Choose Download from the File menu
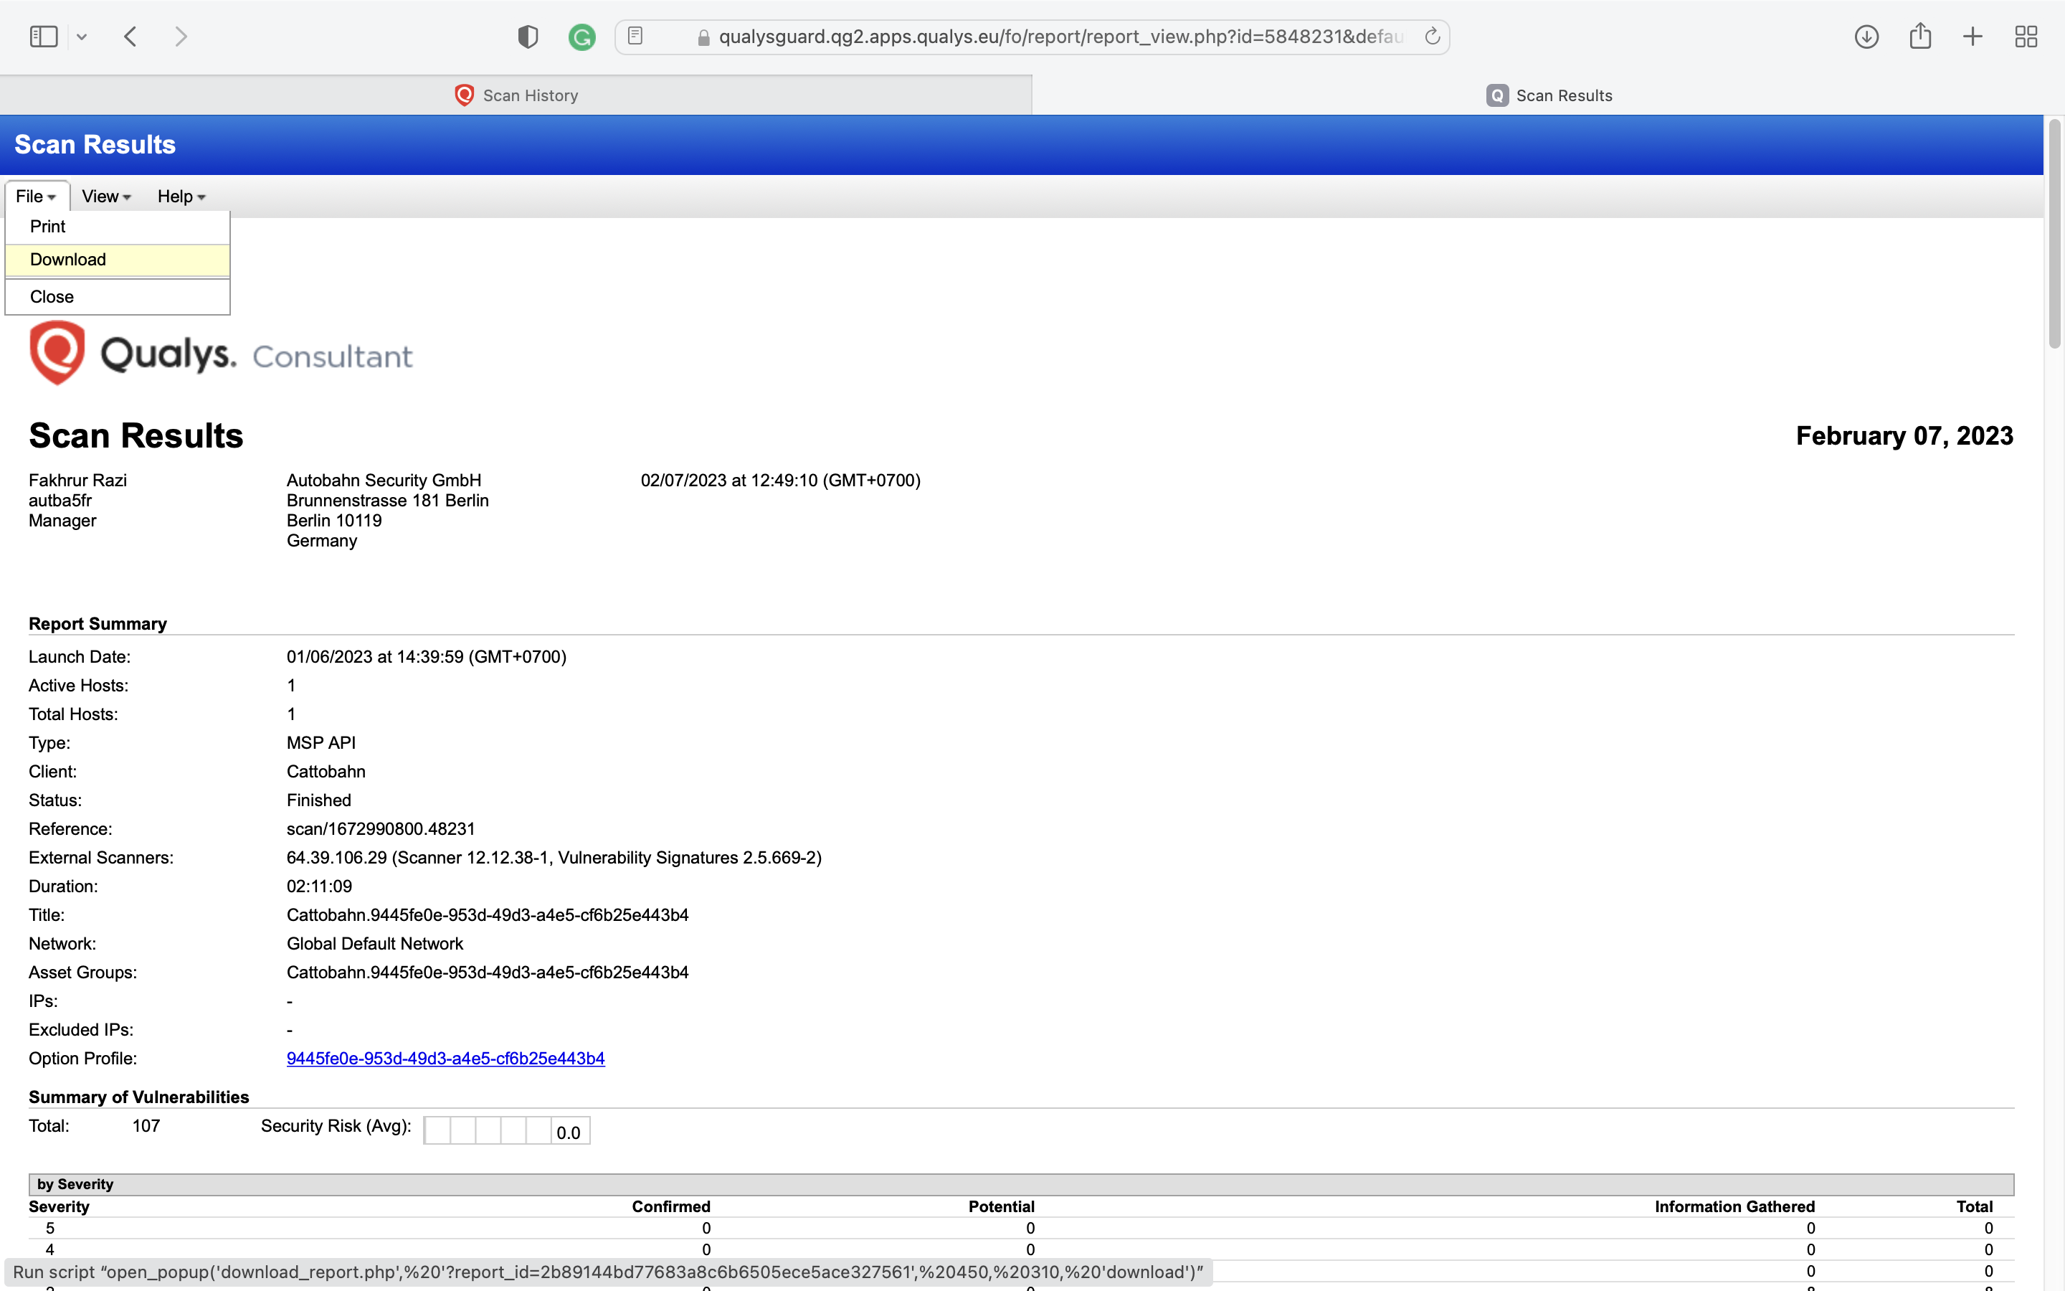 (118, 260)
